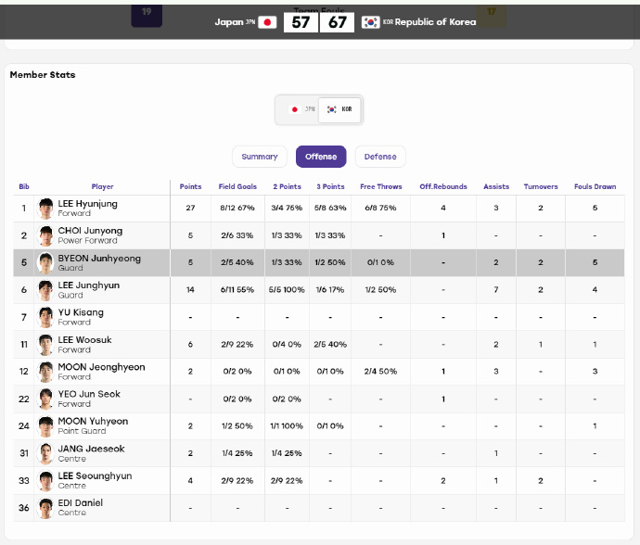Select BYEON Junhyeong's 0/1 0% free throws
The height and width of the screenshot is (545, 640).
point(381,262)
